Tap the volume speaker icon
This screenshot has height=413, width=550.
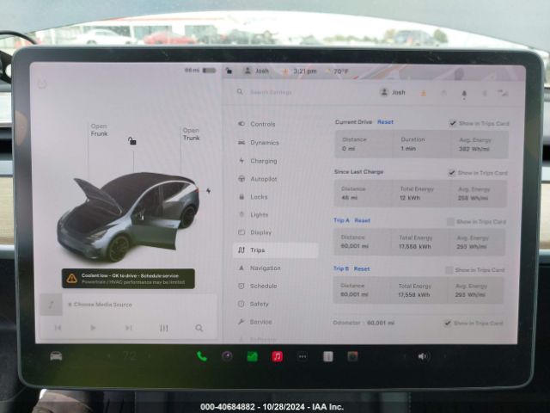[x=423, y=356]
